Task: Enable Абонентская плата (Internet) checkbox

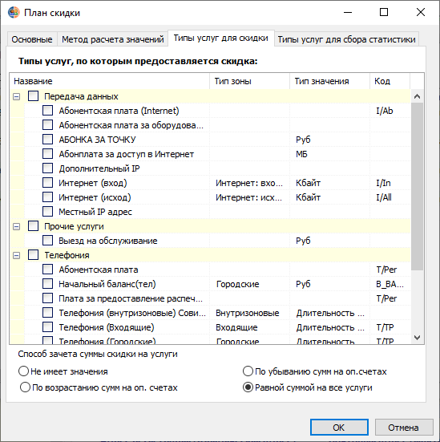Action: click(x=47, y=111)
